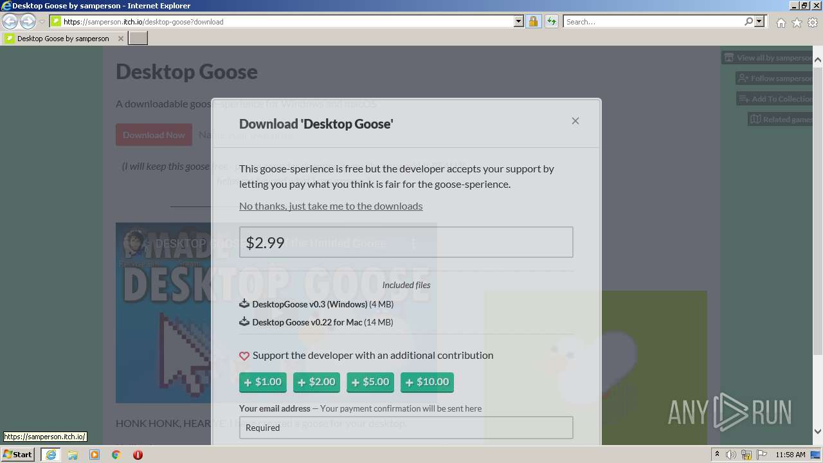823x463 pixels.
Task: Expand the address bar autocomplete dropdown
Action: click(x=519, y=21)
